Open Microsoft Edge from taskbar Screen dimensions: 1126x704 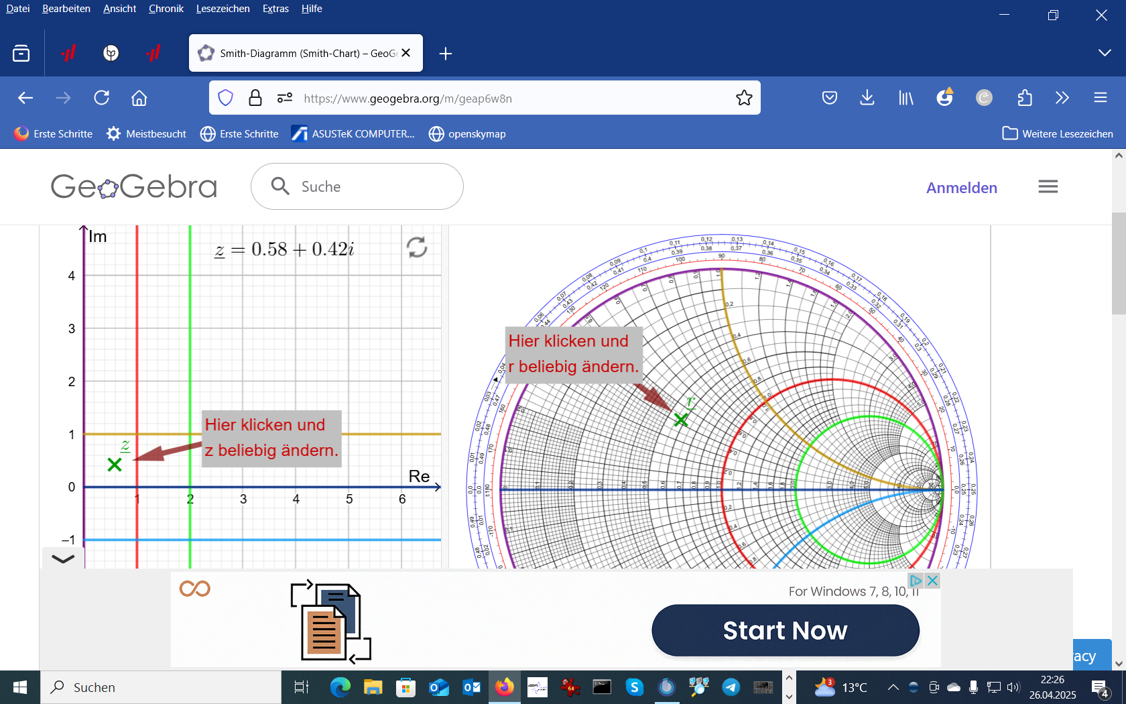(x=340, y=687)
